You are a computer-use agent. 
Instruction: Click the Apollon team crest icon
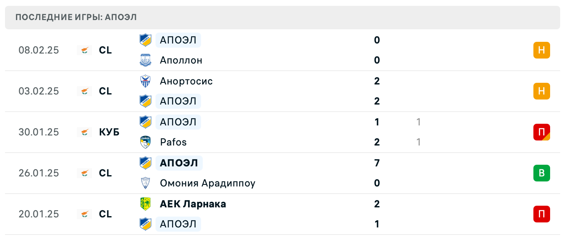(145, 60)
